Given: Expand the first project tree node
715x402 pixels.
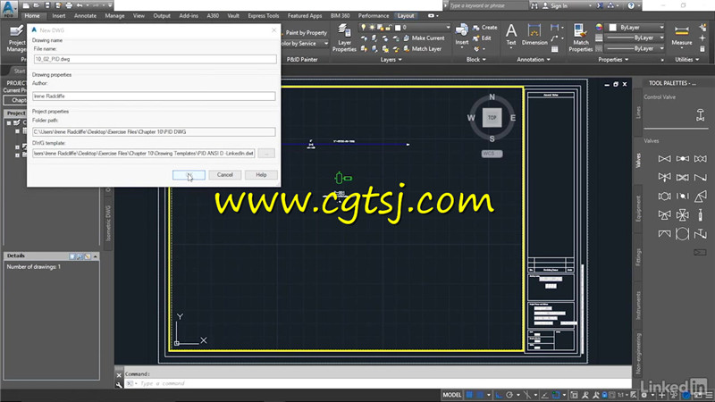Looking at the screenshot, I should point(9,123).
